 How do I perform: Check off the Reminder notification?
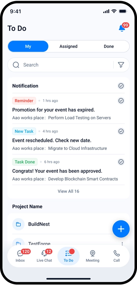tap(121, 101)
